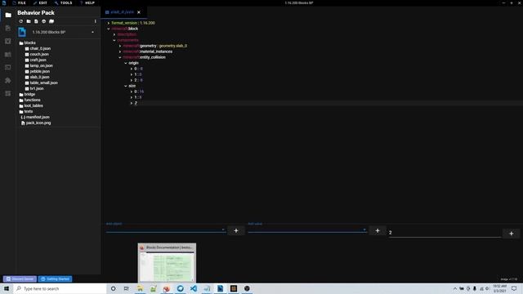
Task: Open tv1.json in the file tree
Action: pyautogui.click(x=34, y=89)
